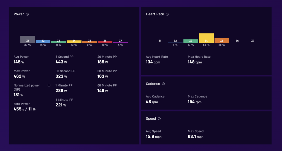This screenshot has width=282, height=151.
Task: Select the 20 Minute PP value 185 W
Action: [x=103, y=62]
